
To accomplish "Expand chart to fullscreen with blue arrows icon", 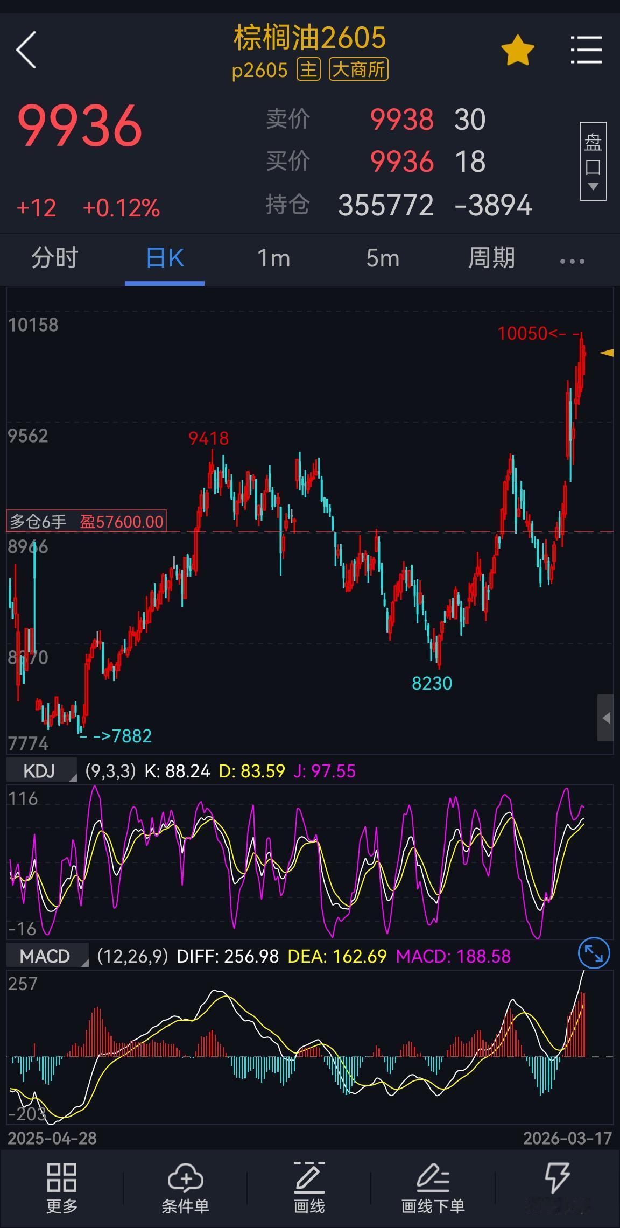I will 594,953.
